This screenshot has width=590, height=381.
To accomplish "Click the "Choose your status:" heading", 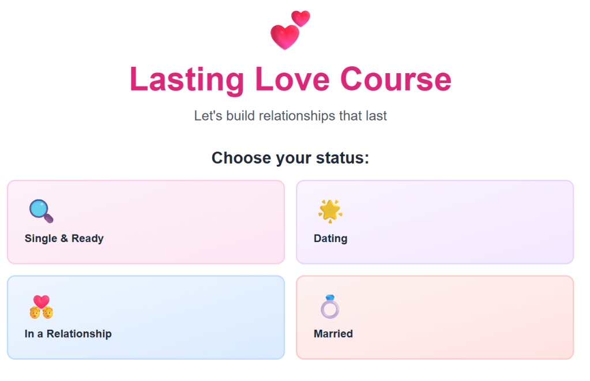I will point(290,158).
